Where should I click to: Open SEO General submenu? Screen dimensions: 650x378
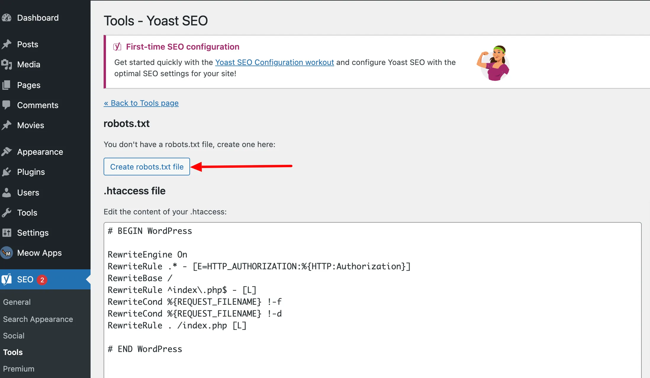[17, 302]
